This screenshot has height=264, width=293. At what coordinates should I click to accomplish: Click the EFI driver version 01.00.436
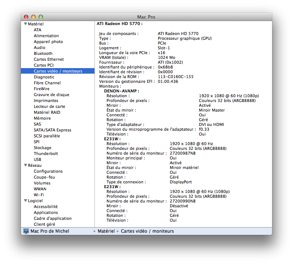coord(168,82)
